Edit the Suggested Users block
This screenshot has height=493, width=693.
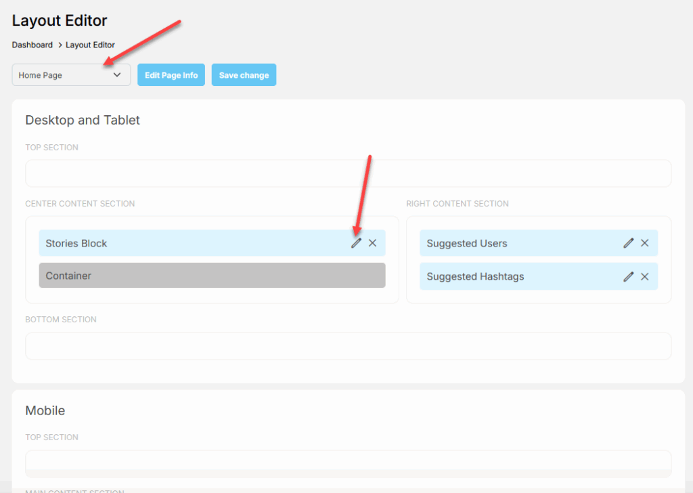[x=629, y=243]
